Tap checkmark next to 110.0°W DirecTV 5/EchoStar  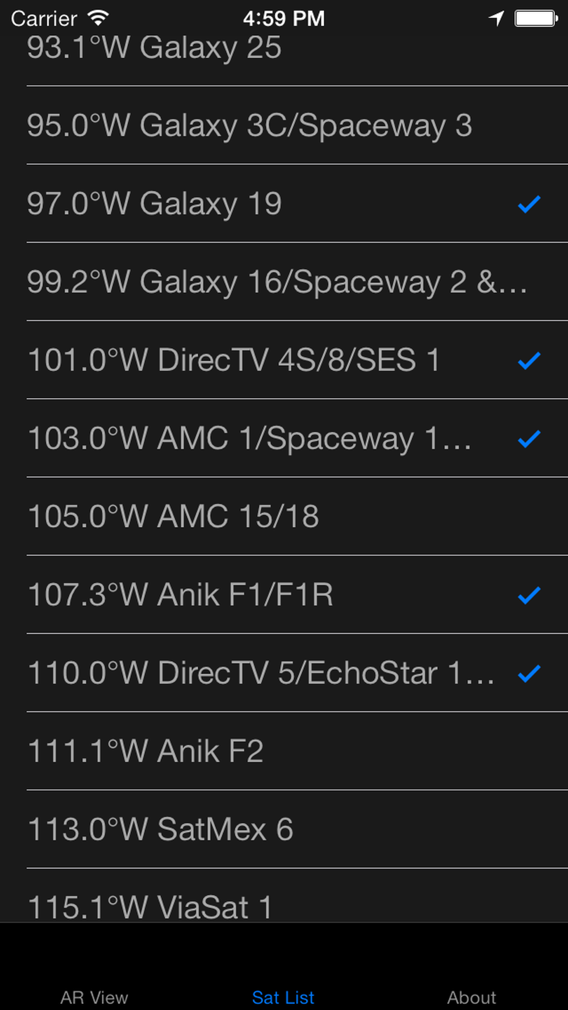tap(529, 673)
